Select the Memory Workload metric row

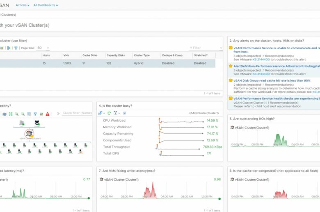point(160,127)
